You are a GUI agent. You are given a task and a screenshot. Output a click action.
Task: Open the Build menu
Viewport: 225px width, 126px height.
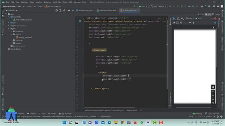click(x=54, y=2)
